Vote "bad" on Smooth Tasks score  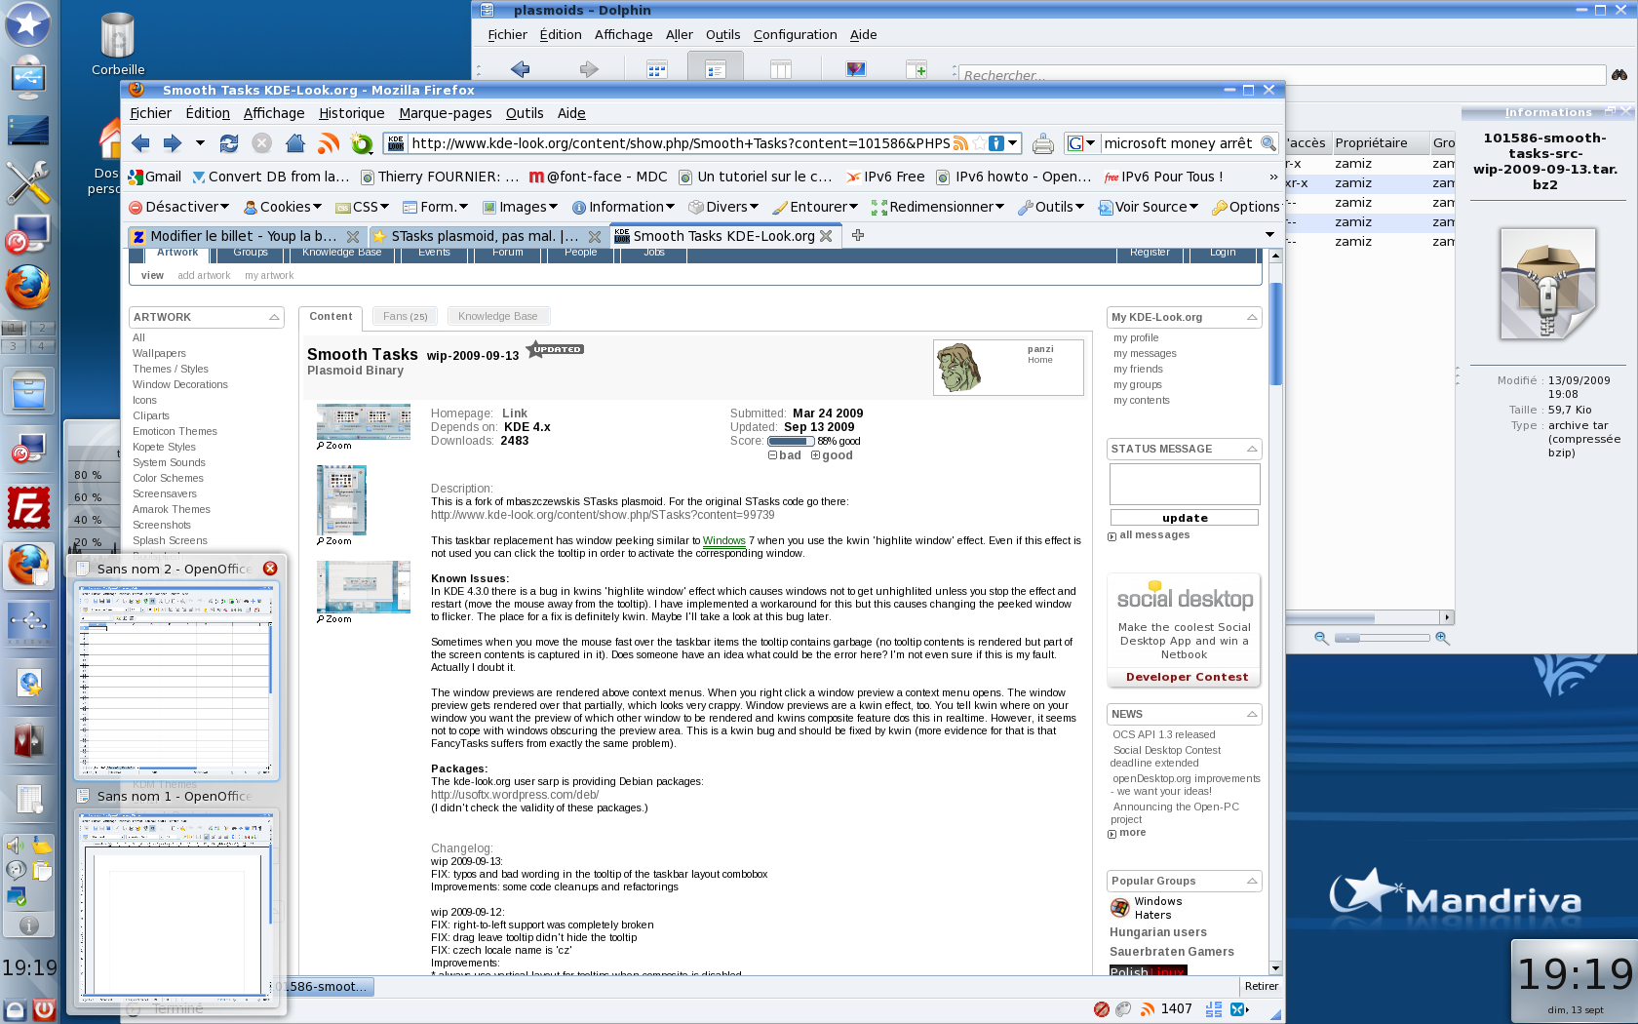click(784, 455)
